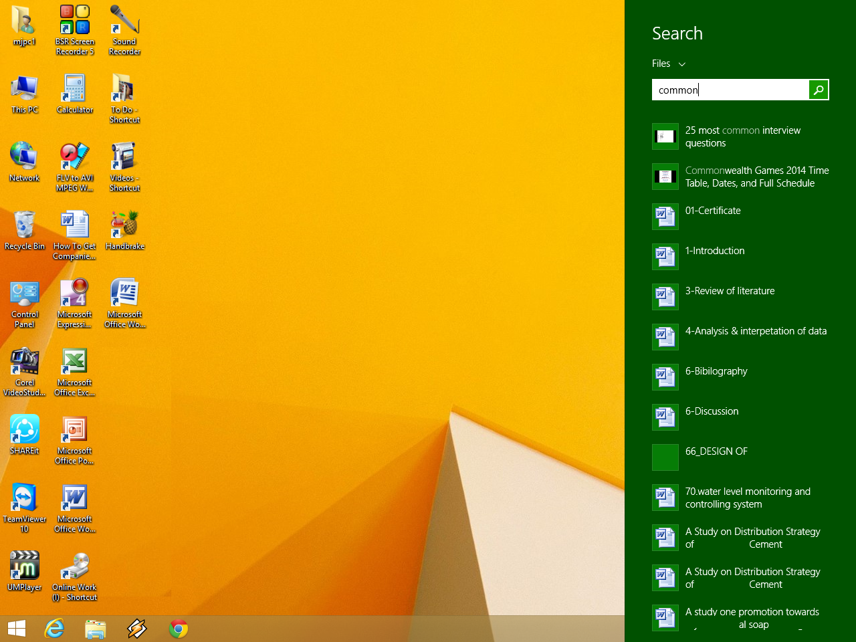Select the To Do - Shortcut folder

click(x=124, y=99)
